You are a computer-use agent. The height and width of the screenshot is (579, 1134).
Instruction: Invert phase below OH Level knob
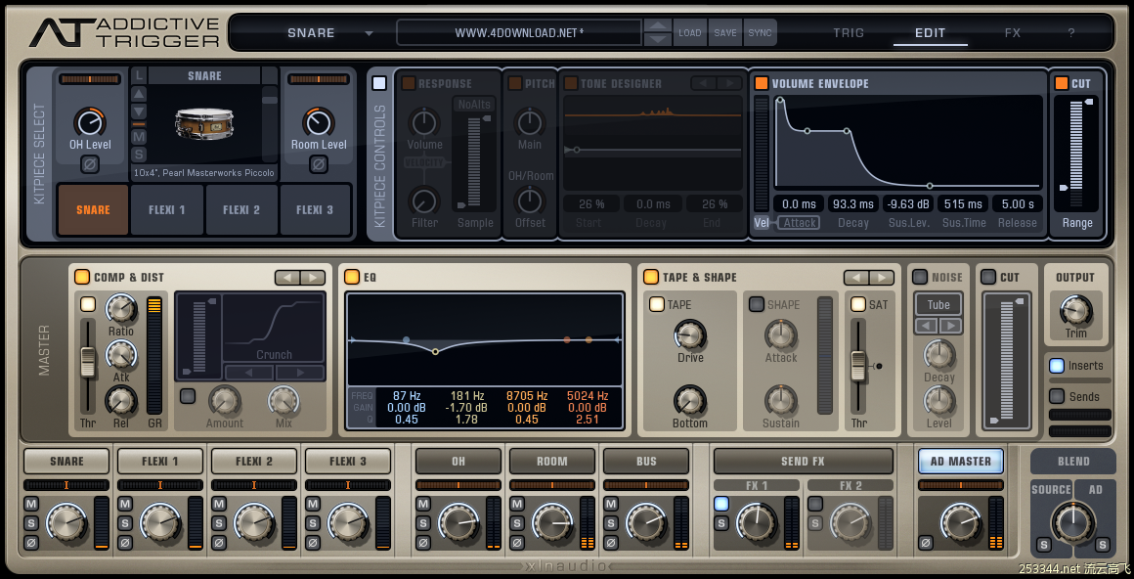[x=90, y=164]
